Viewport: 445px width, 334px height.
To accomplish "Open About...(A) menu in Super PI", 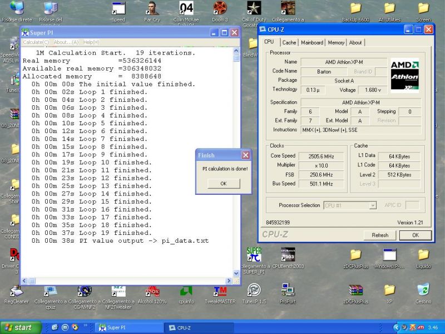I will pyautogui.click(x=66, y=42).
